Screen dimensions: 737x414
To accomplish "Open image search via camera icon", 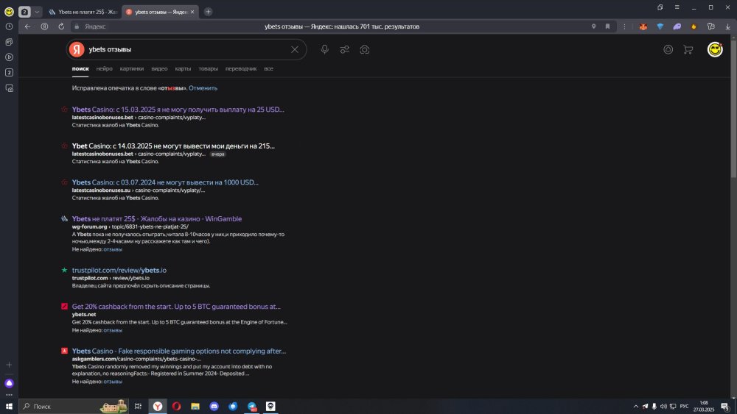I will point(364,49).
